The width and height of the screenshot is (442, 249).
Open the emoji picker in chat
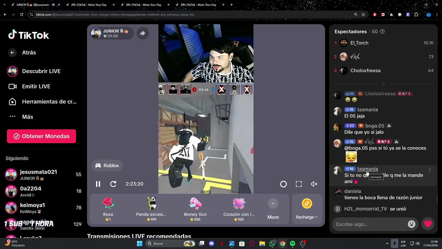[412, 224]
